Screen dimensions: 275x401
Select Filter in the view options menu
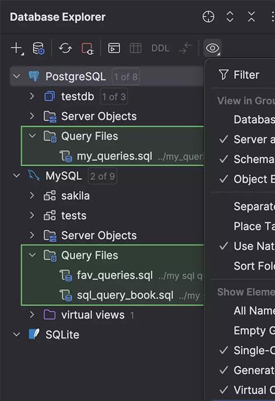tap(246, 75)
